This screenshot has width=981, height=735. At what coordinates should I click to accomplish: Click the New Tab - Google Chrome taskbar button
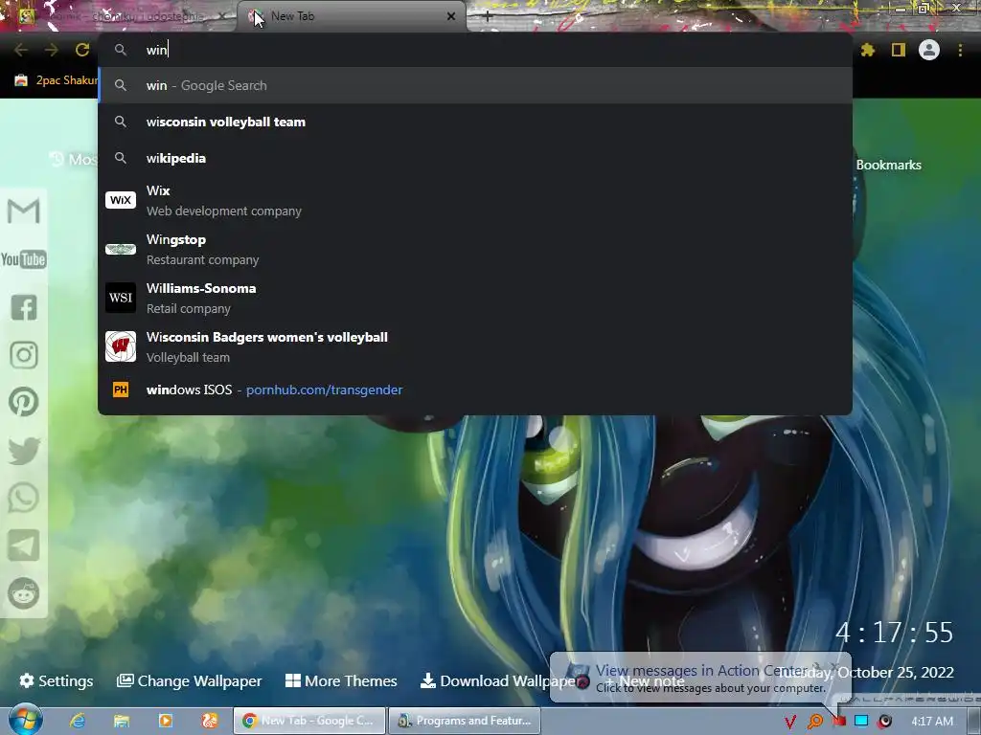[309, 721]
